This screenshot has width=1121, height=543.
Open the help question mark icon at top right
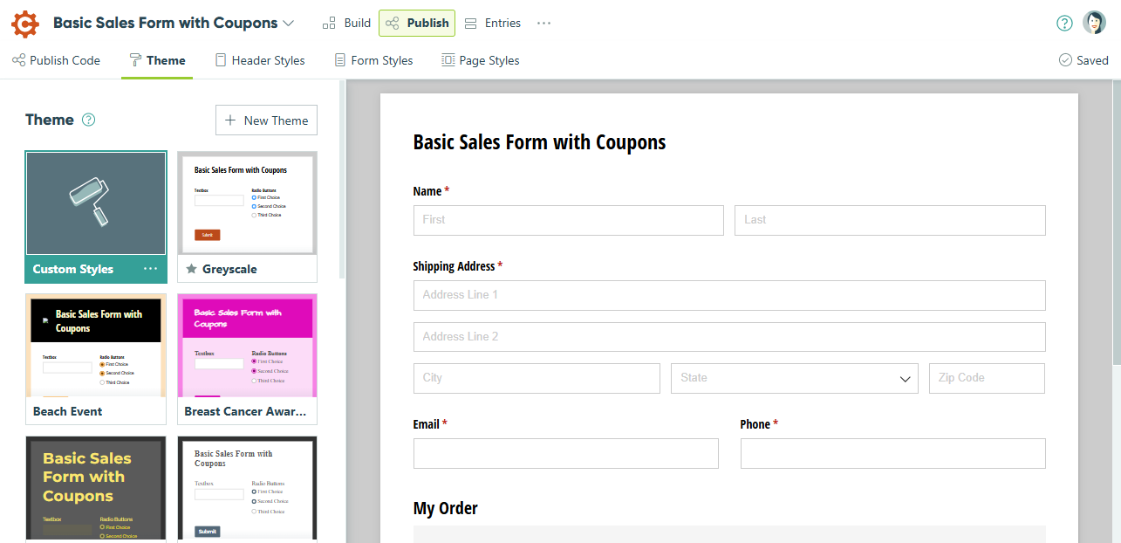(x=1064, y=24)
